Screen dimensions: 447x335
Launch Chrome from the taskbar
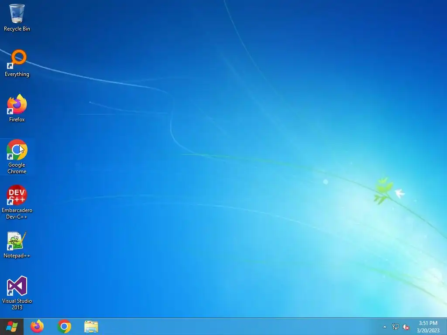click(64, 326)
